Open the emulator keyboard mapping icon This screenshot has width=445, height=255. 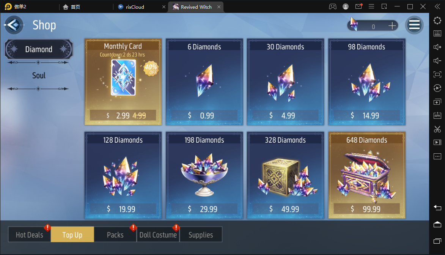pos(437,33)
